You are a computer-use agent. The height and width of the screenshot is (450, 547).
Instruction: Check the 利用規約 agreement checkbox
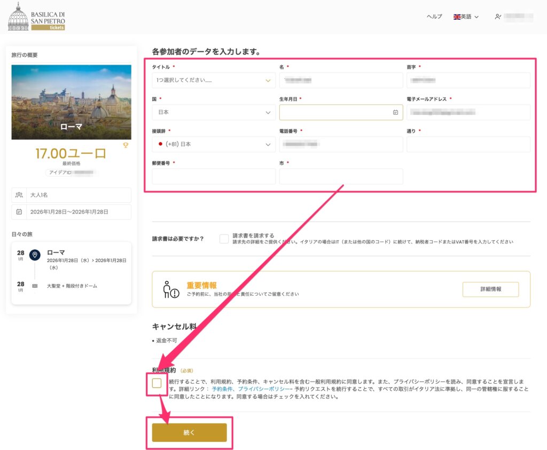click(157, 383)
